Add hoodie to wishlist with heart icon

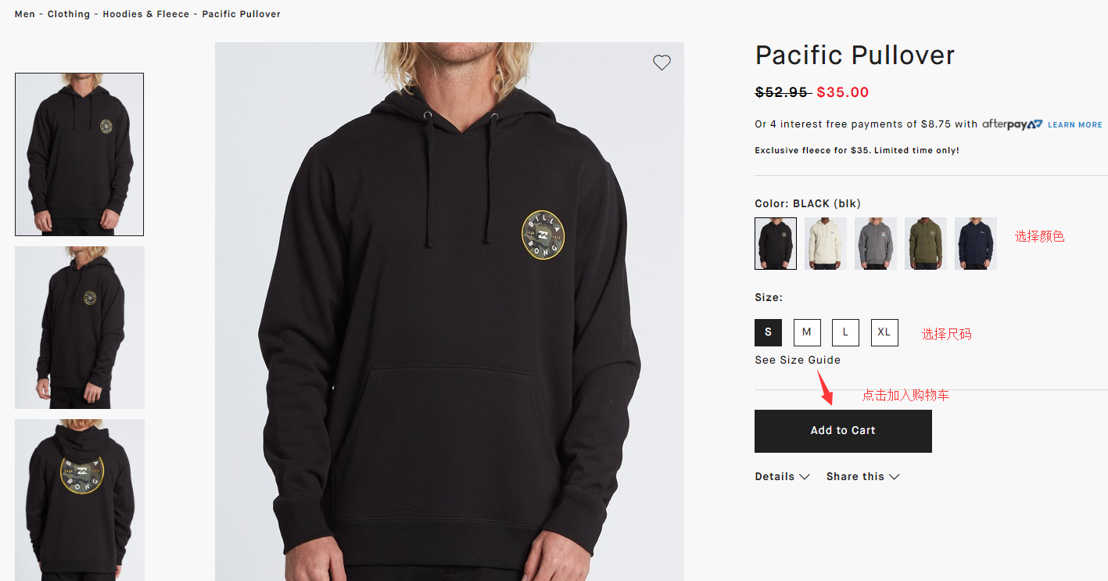(662, 63)
